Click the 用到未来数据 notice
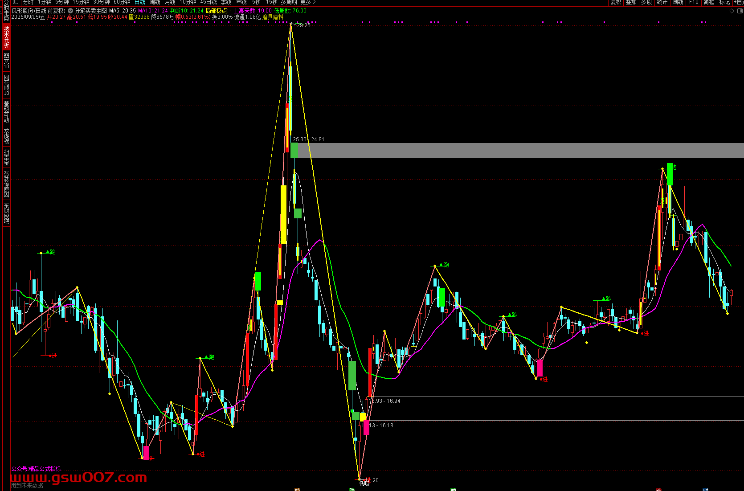 click(x=27, y=486)
